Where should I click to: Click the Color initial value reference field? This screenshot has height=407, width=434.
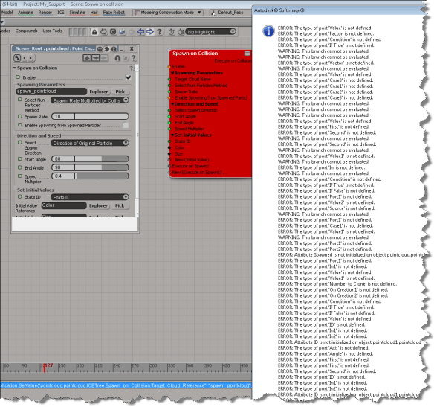pyautogui.click(x=64, y=205)
